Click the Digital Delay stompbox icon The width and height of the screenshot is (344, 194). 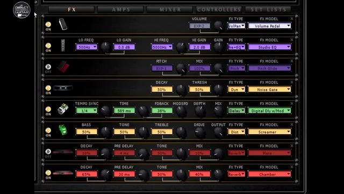[x=63, y=109]
